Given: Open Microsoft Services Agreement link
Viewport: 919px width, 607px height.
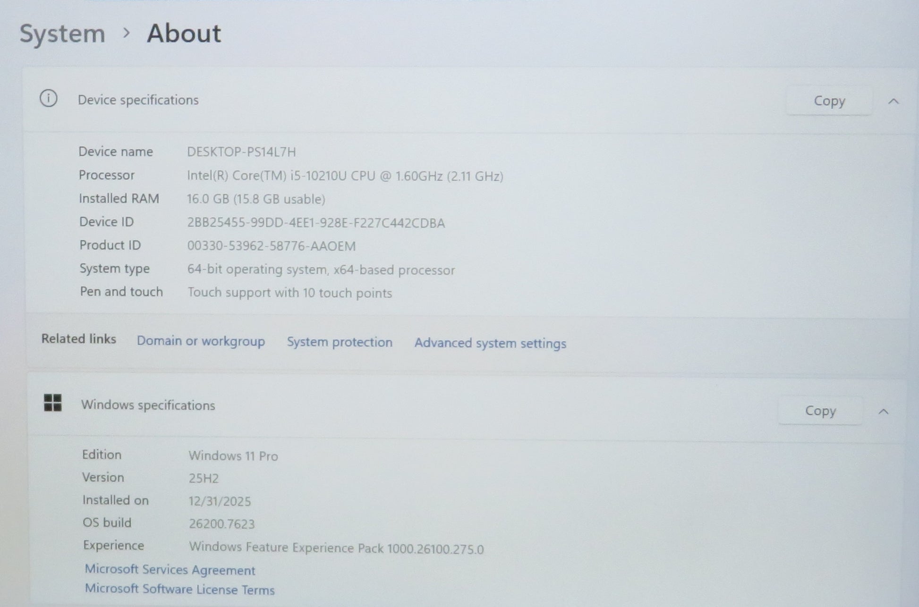Looking at the screenshot, I should pos(170,570).
